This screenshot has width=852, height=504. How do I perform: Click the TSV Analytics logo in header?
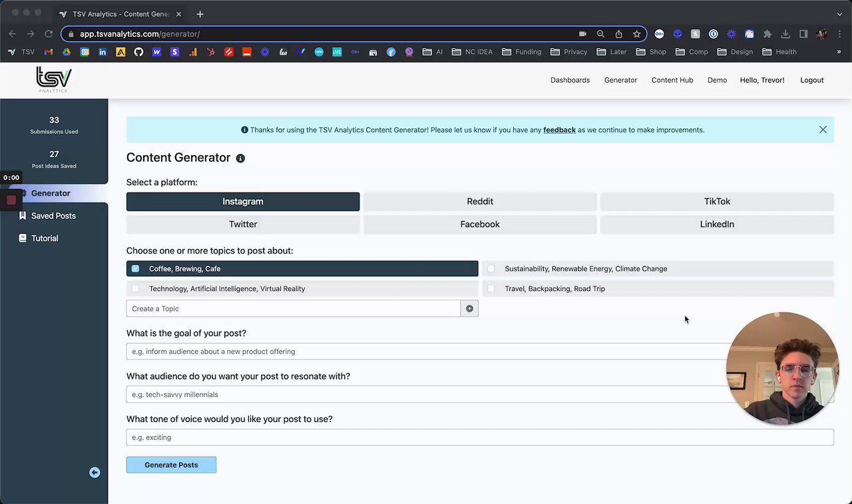click(x=54, y=80)
